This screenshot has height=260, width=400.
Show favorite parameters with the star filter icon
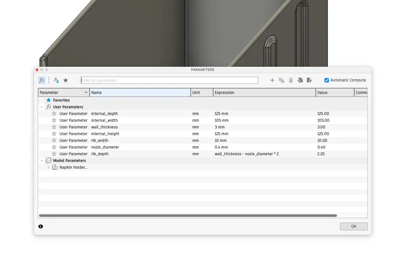pyautogui.click(x=66, y=80)
